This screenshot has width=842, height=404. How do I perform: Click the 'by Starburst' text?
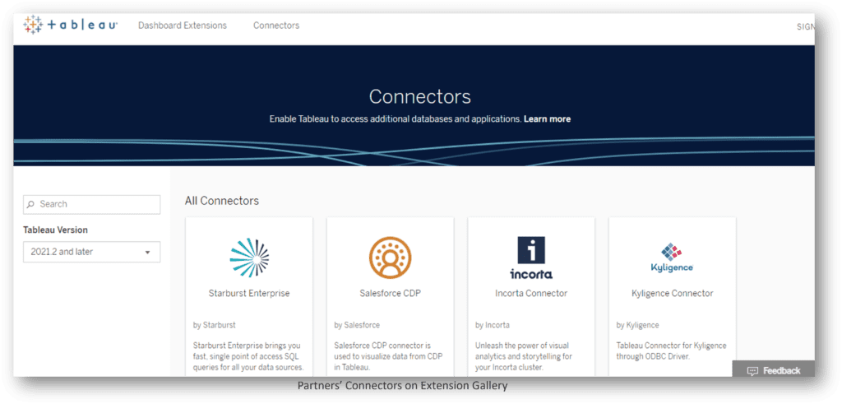tap(215, 325)
